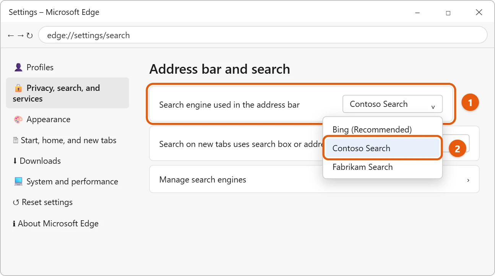The image size is (495, 276).
Task: Open the About Microsoft Edge page
Action: pyautogui.click(x=67, y=224)
